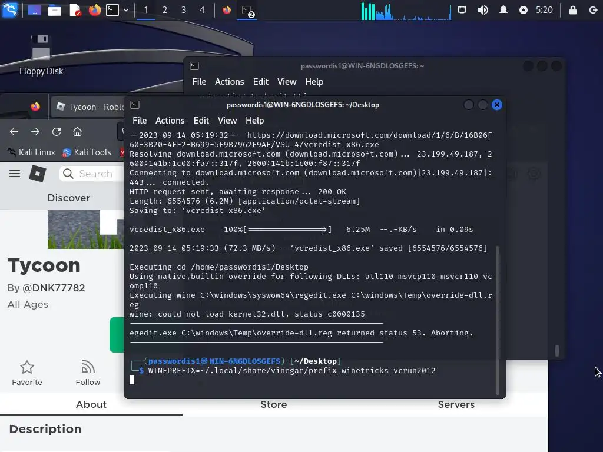Open File menu in front terminal
The image size is (603, 452).
point(140,121)
